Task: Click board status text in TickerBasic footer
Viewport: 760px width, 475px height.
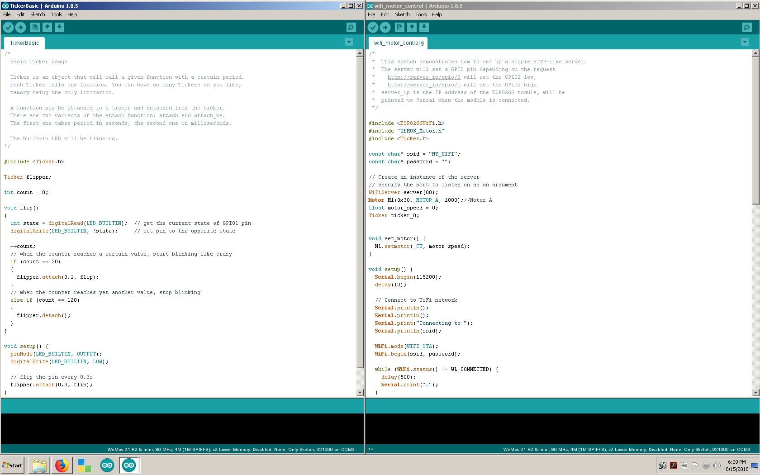Action: pyautogui.click(x=231, y=450)
